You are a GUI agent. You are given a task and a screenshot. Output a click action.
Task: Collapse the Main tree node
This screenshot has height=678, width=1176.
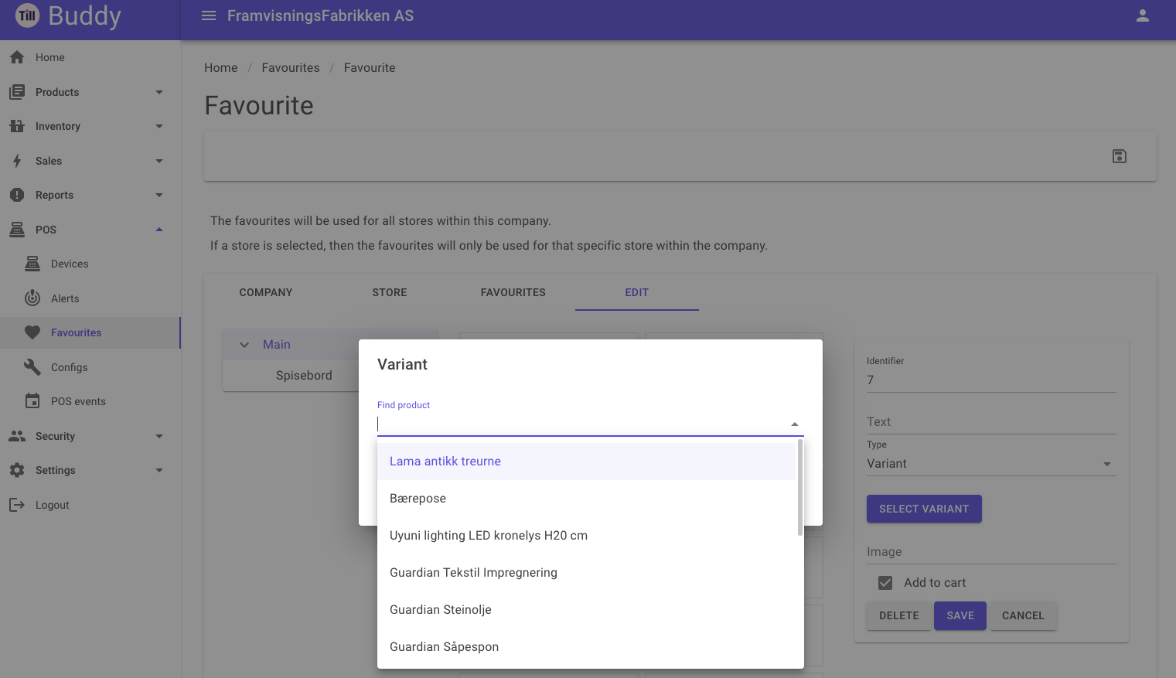[x=244, y=345]
